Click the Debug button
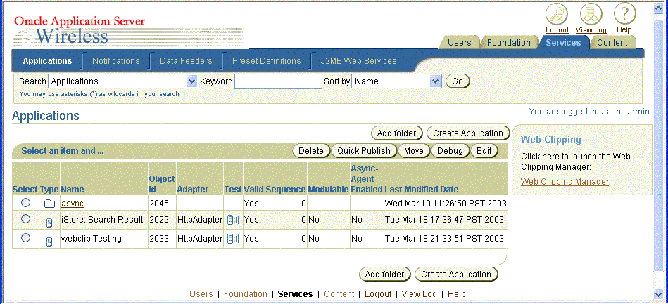This screenshot has width=668, height=304. tap(450, 150)
